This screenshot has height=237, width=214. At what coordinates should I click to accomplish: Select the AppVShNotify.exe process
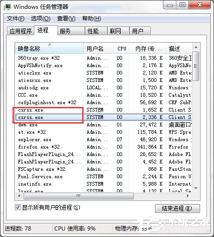pyautogui.click(x=104, y=65)
